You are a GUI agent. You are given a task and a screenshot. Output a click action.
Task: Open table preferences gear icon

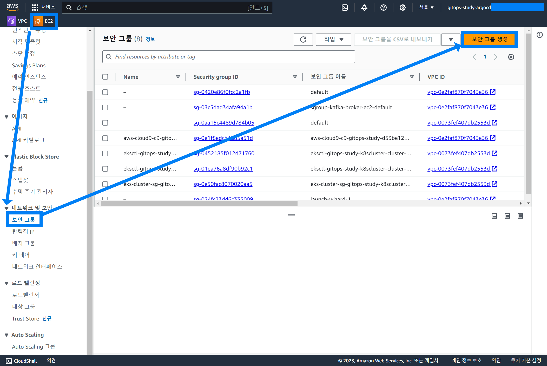click(511, 57)
